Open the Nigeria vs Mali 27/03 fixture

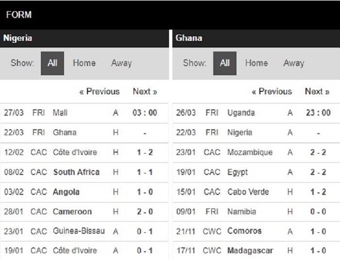(x=85, y=113)
